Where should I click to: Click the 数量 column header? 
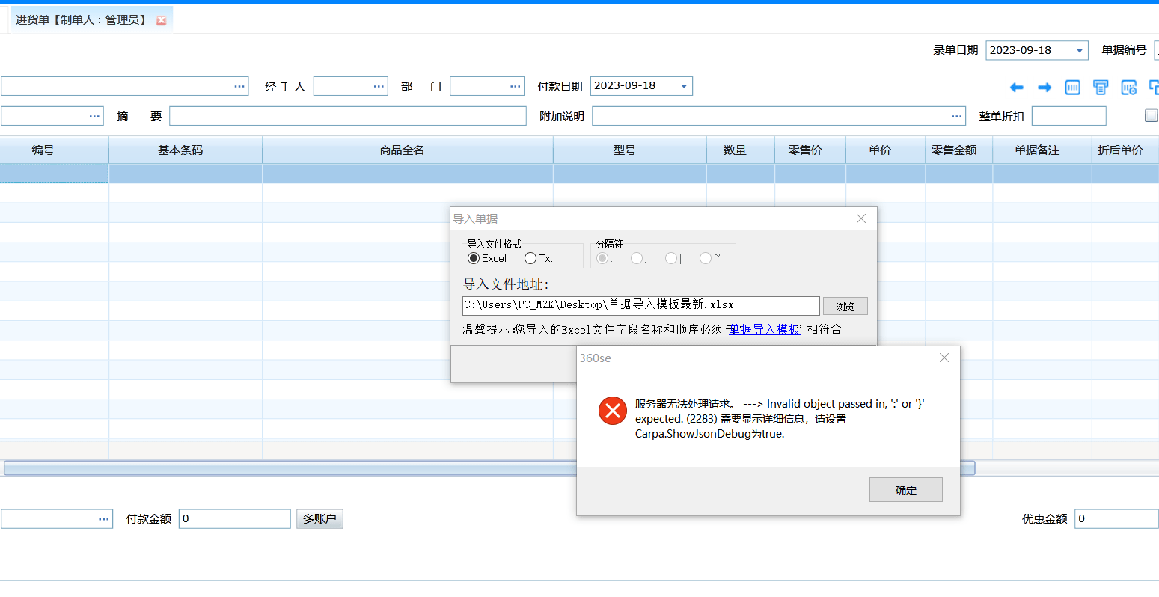[x=741, y=150]
